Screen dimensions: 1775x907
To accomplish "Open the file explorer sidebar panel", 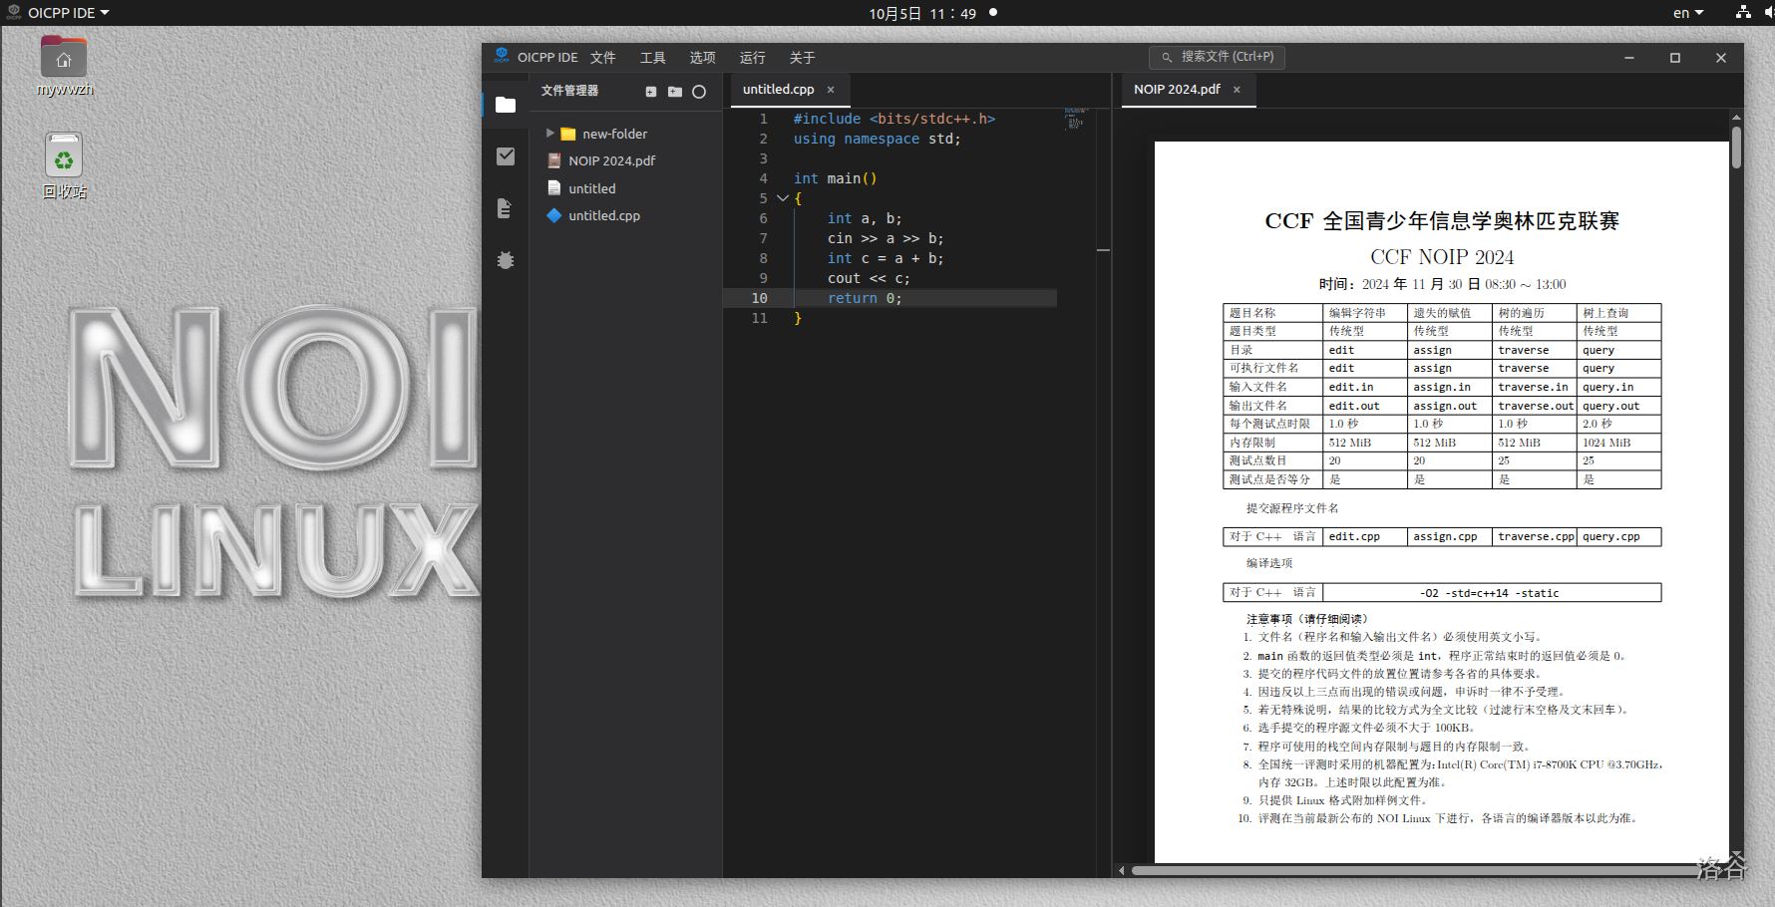I will tap(506, 105).
